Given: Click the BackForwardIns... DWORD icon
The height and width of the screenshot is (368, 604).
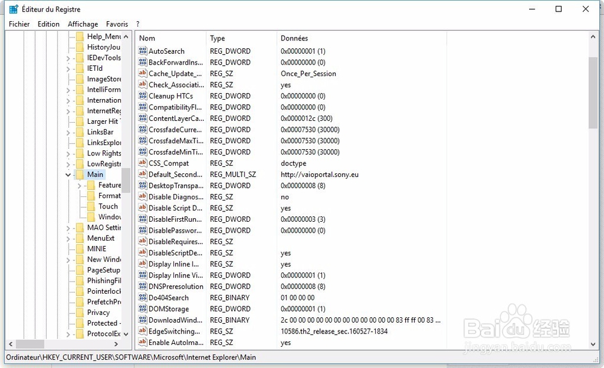Looking at the screenshot, I should pos(143,62).
